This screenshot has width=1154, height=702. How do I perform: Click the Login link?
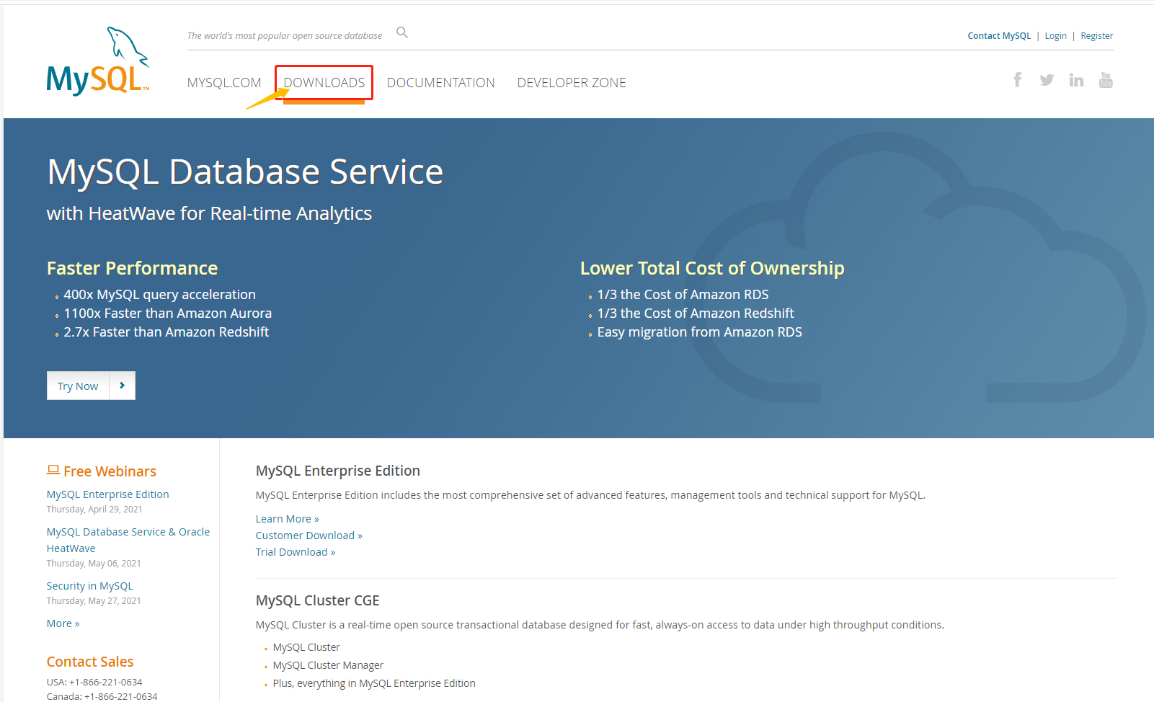coord(1055,36)
